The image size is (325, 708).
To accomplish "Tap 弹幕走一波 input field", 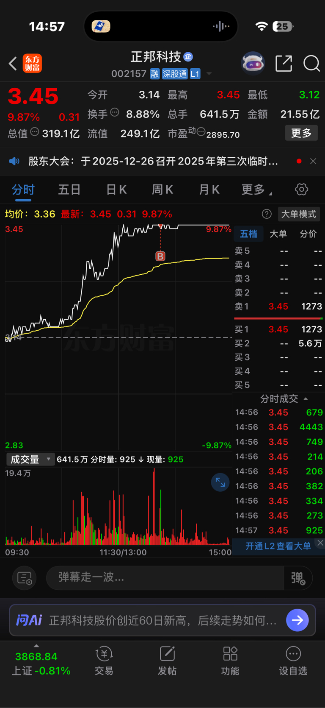I will pos(165,577).
